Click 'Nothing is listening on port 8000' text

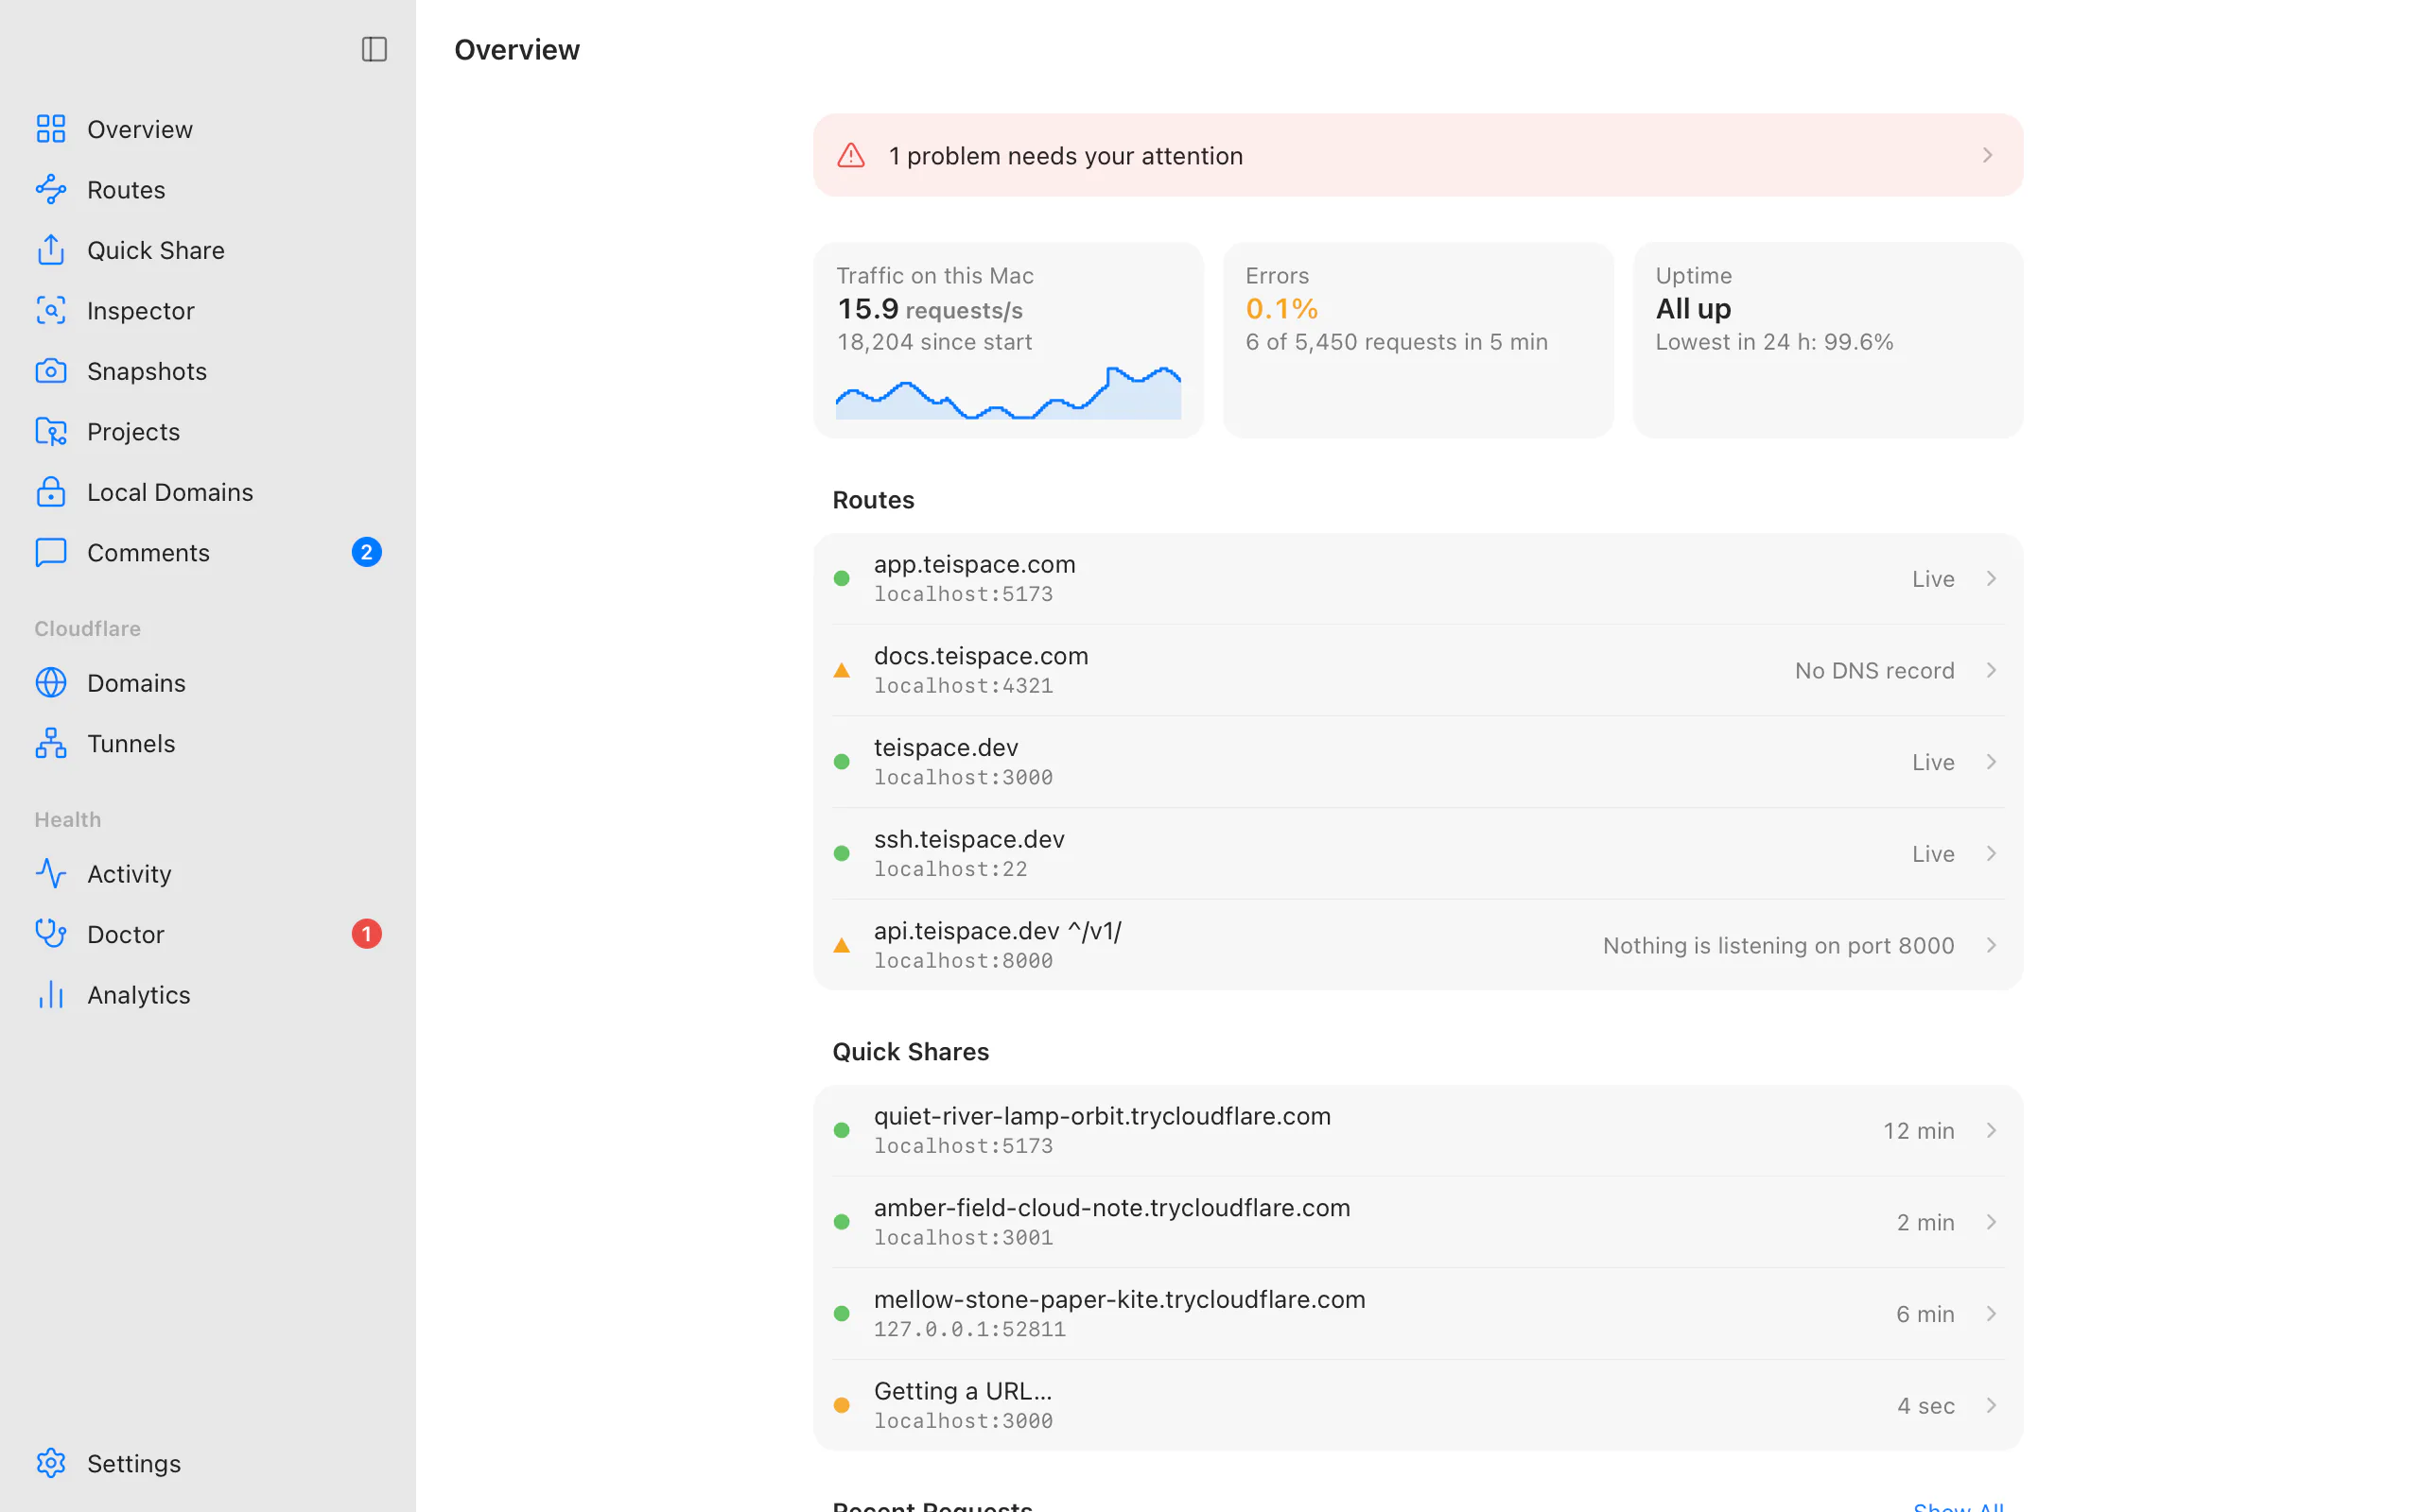click(1778, 945)
